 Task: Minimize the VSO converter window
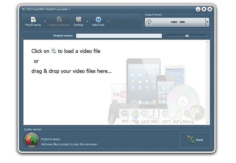[198, 9]
